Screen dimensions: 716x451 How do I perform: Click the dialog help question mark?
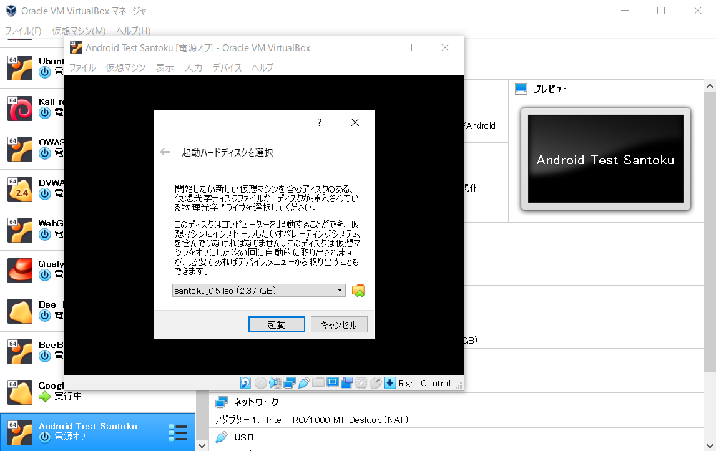319,122
